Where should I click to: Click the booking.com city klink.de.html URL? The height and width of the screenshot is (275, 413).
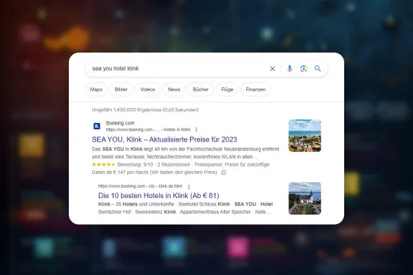(x=140, y=186)
